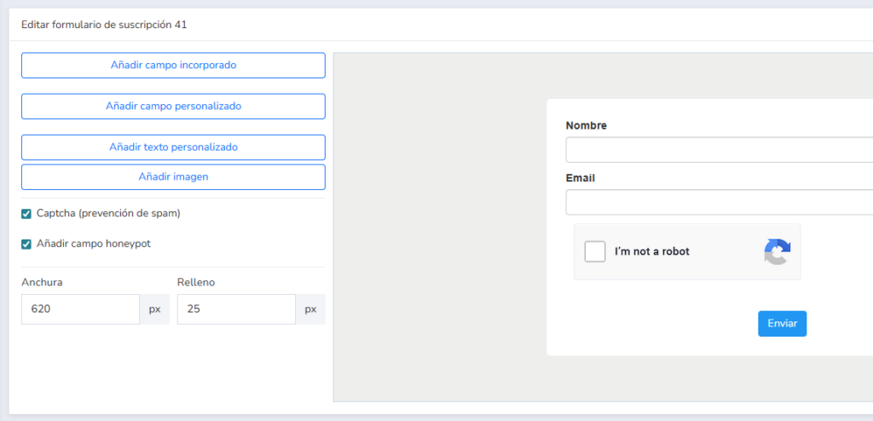This screenshot has height=421, width=873.
Task: Click Añadir imagen button
Action: coord(173,177)
